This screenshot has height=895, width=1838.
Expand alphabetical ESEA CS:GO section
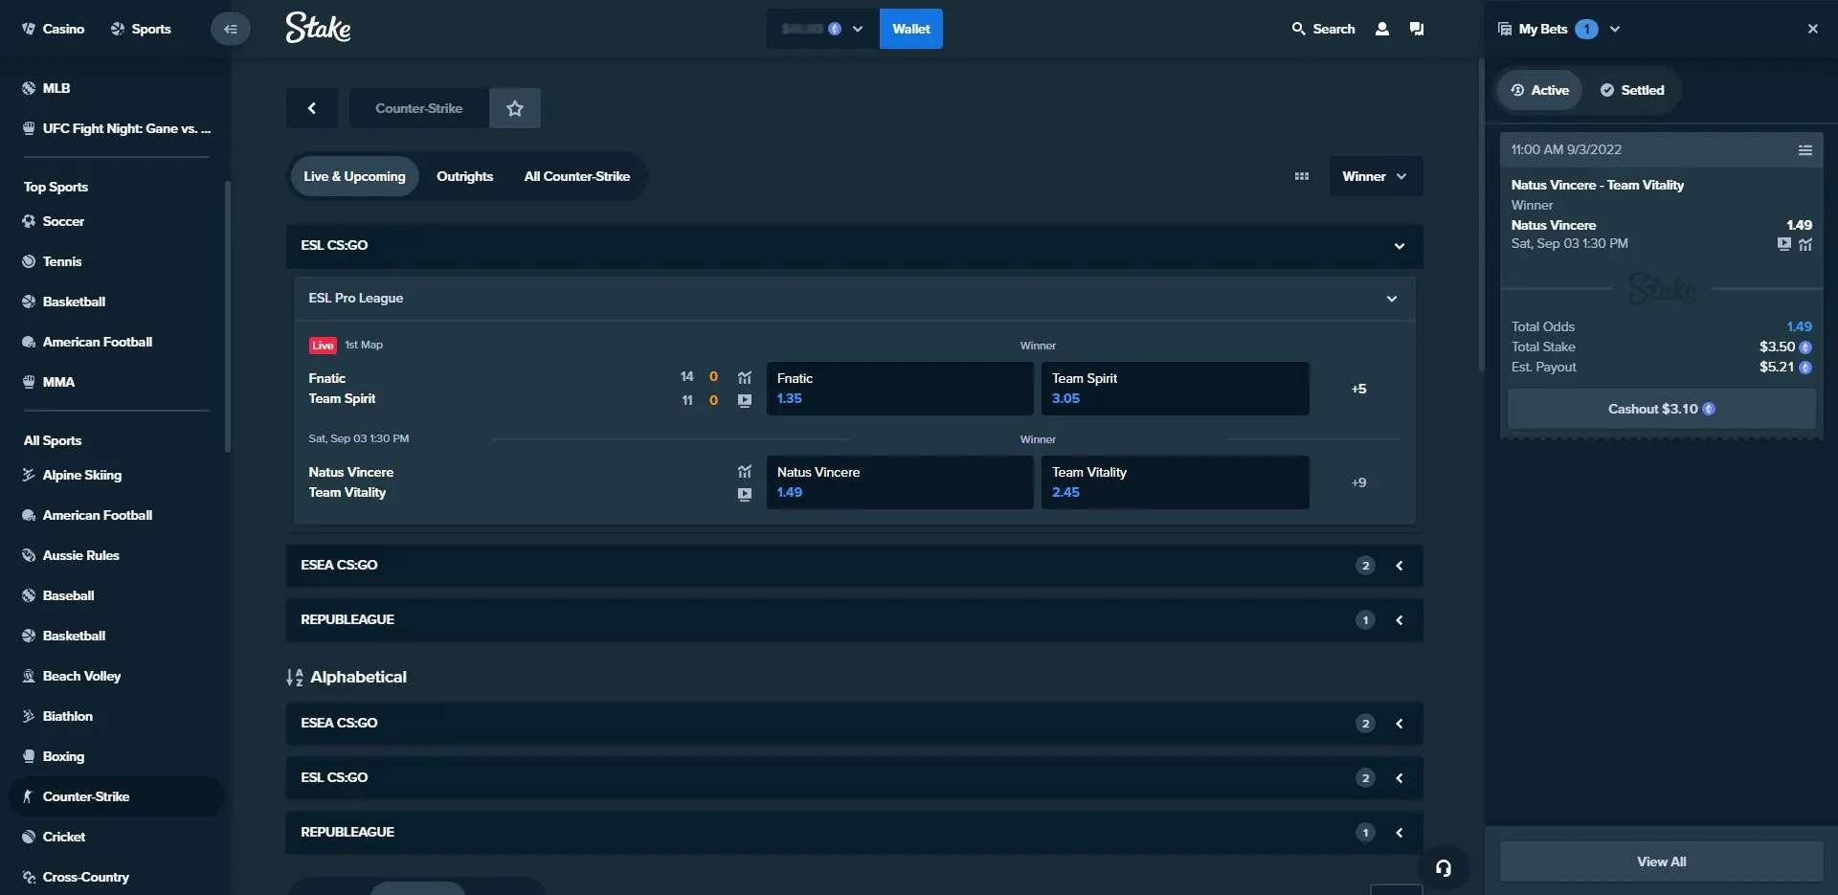(854, 723)
